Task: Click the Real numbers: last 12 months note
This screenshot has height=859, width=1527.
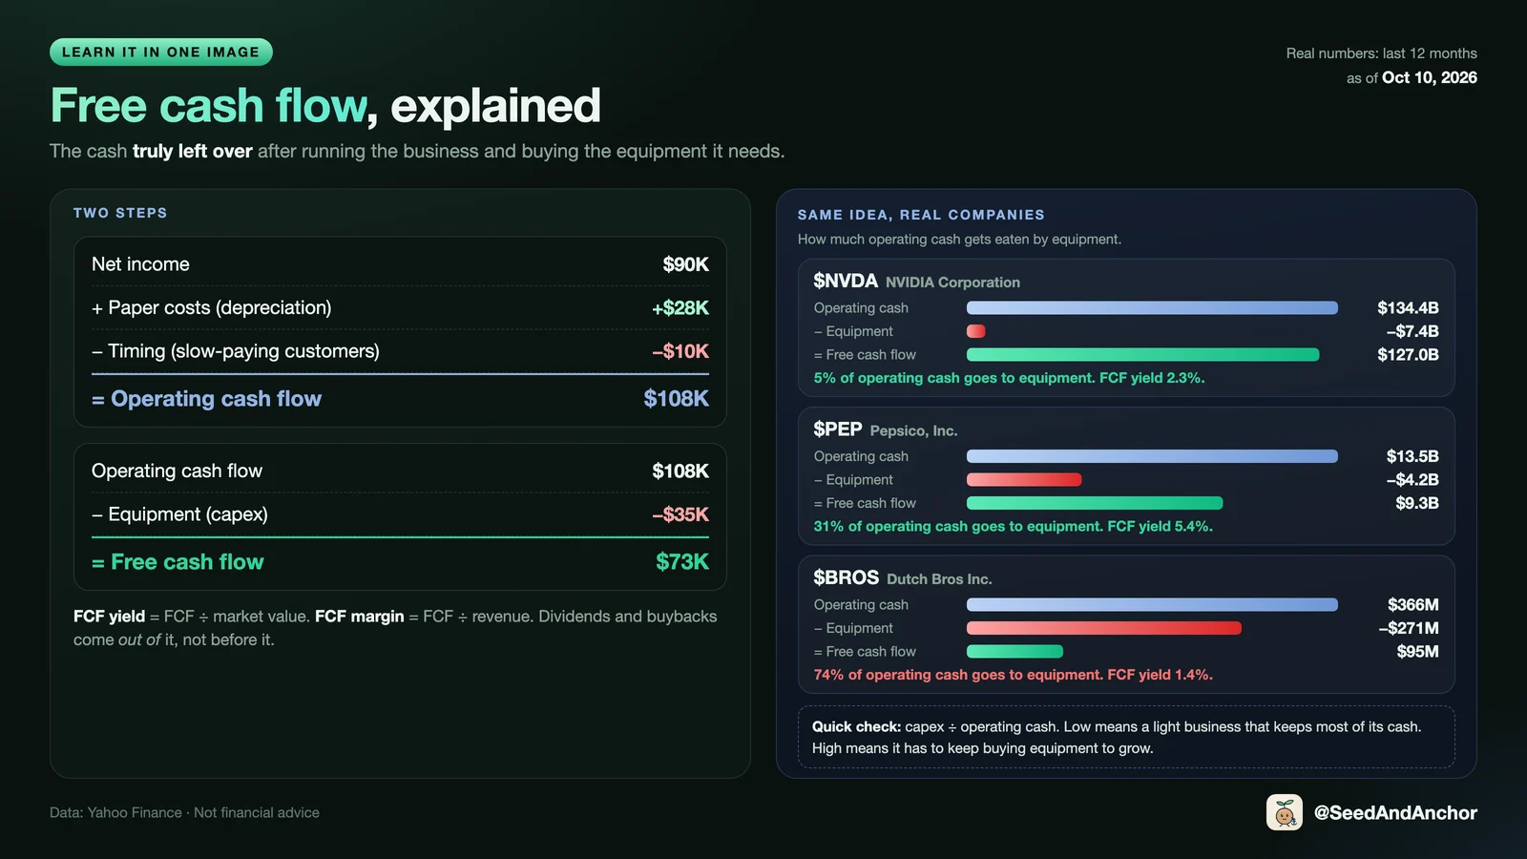Action: (x=1381, y=53)
